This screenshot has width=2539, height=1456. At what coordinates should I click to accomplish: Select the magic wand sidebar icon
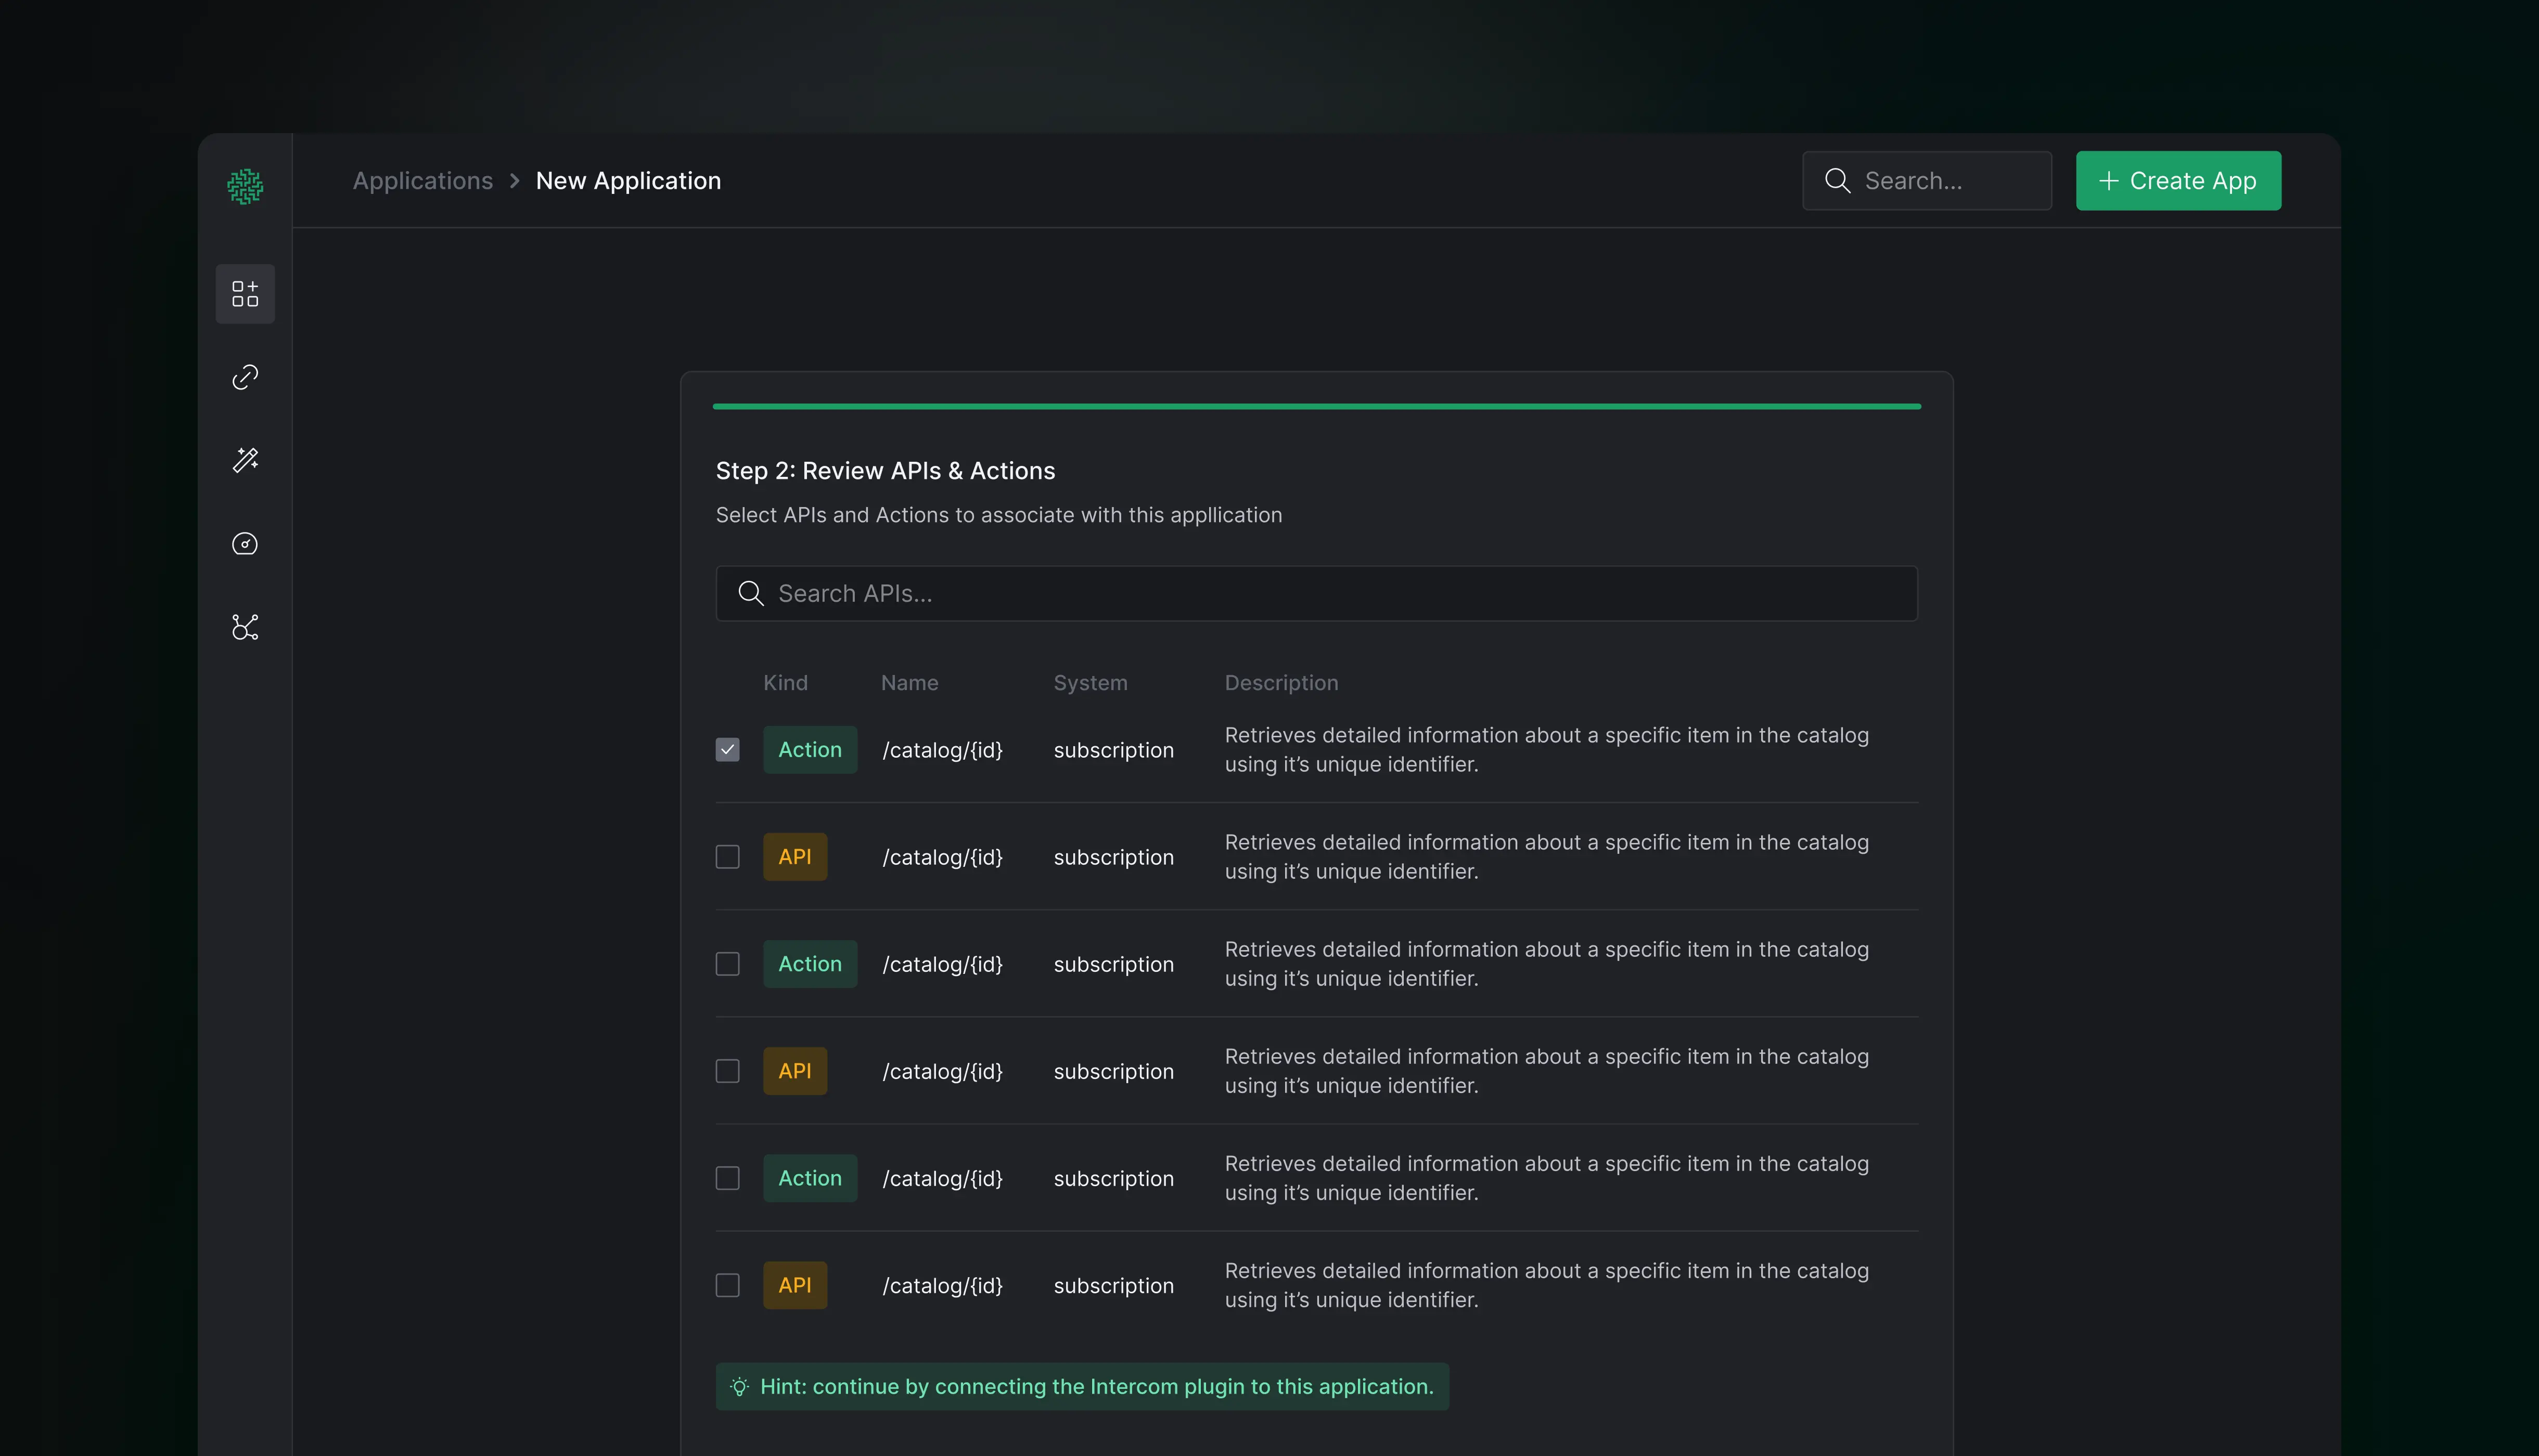click(x=245, y=460)
